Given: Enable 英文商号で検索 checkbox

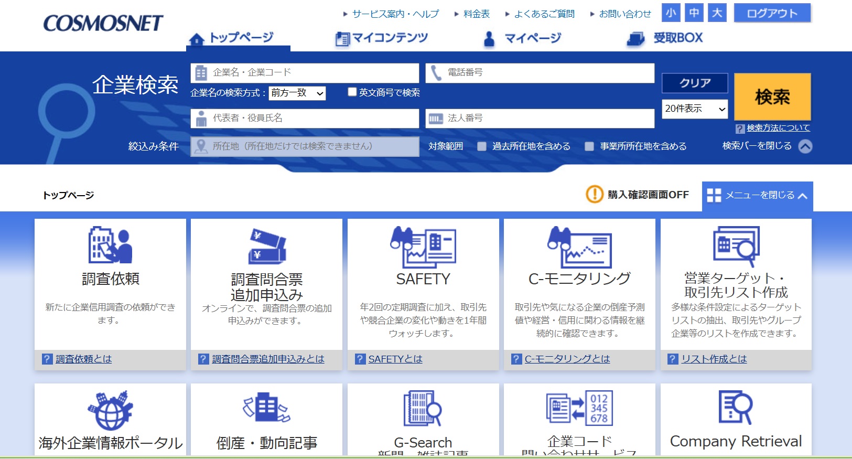Looking at the screenshot, I should [352, 92].
